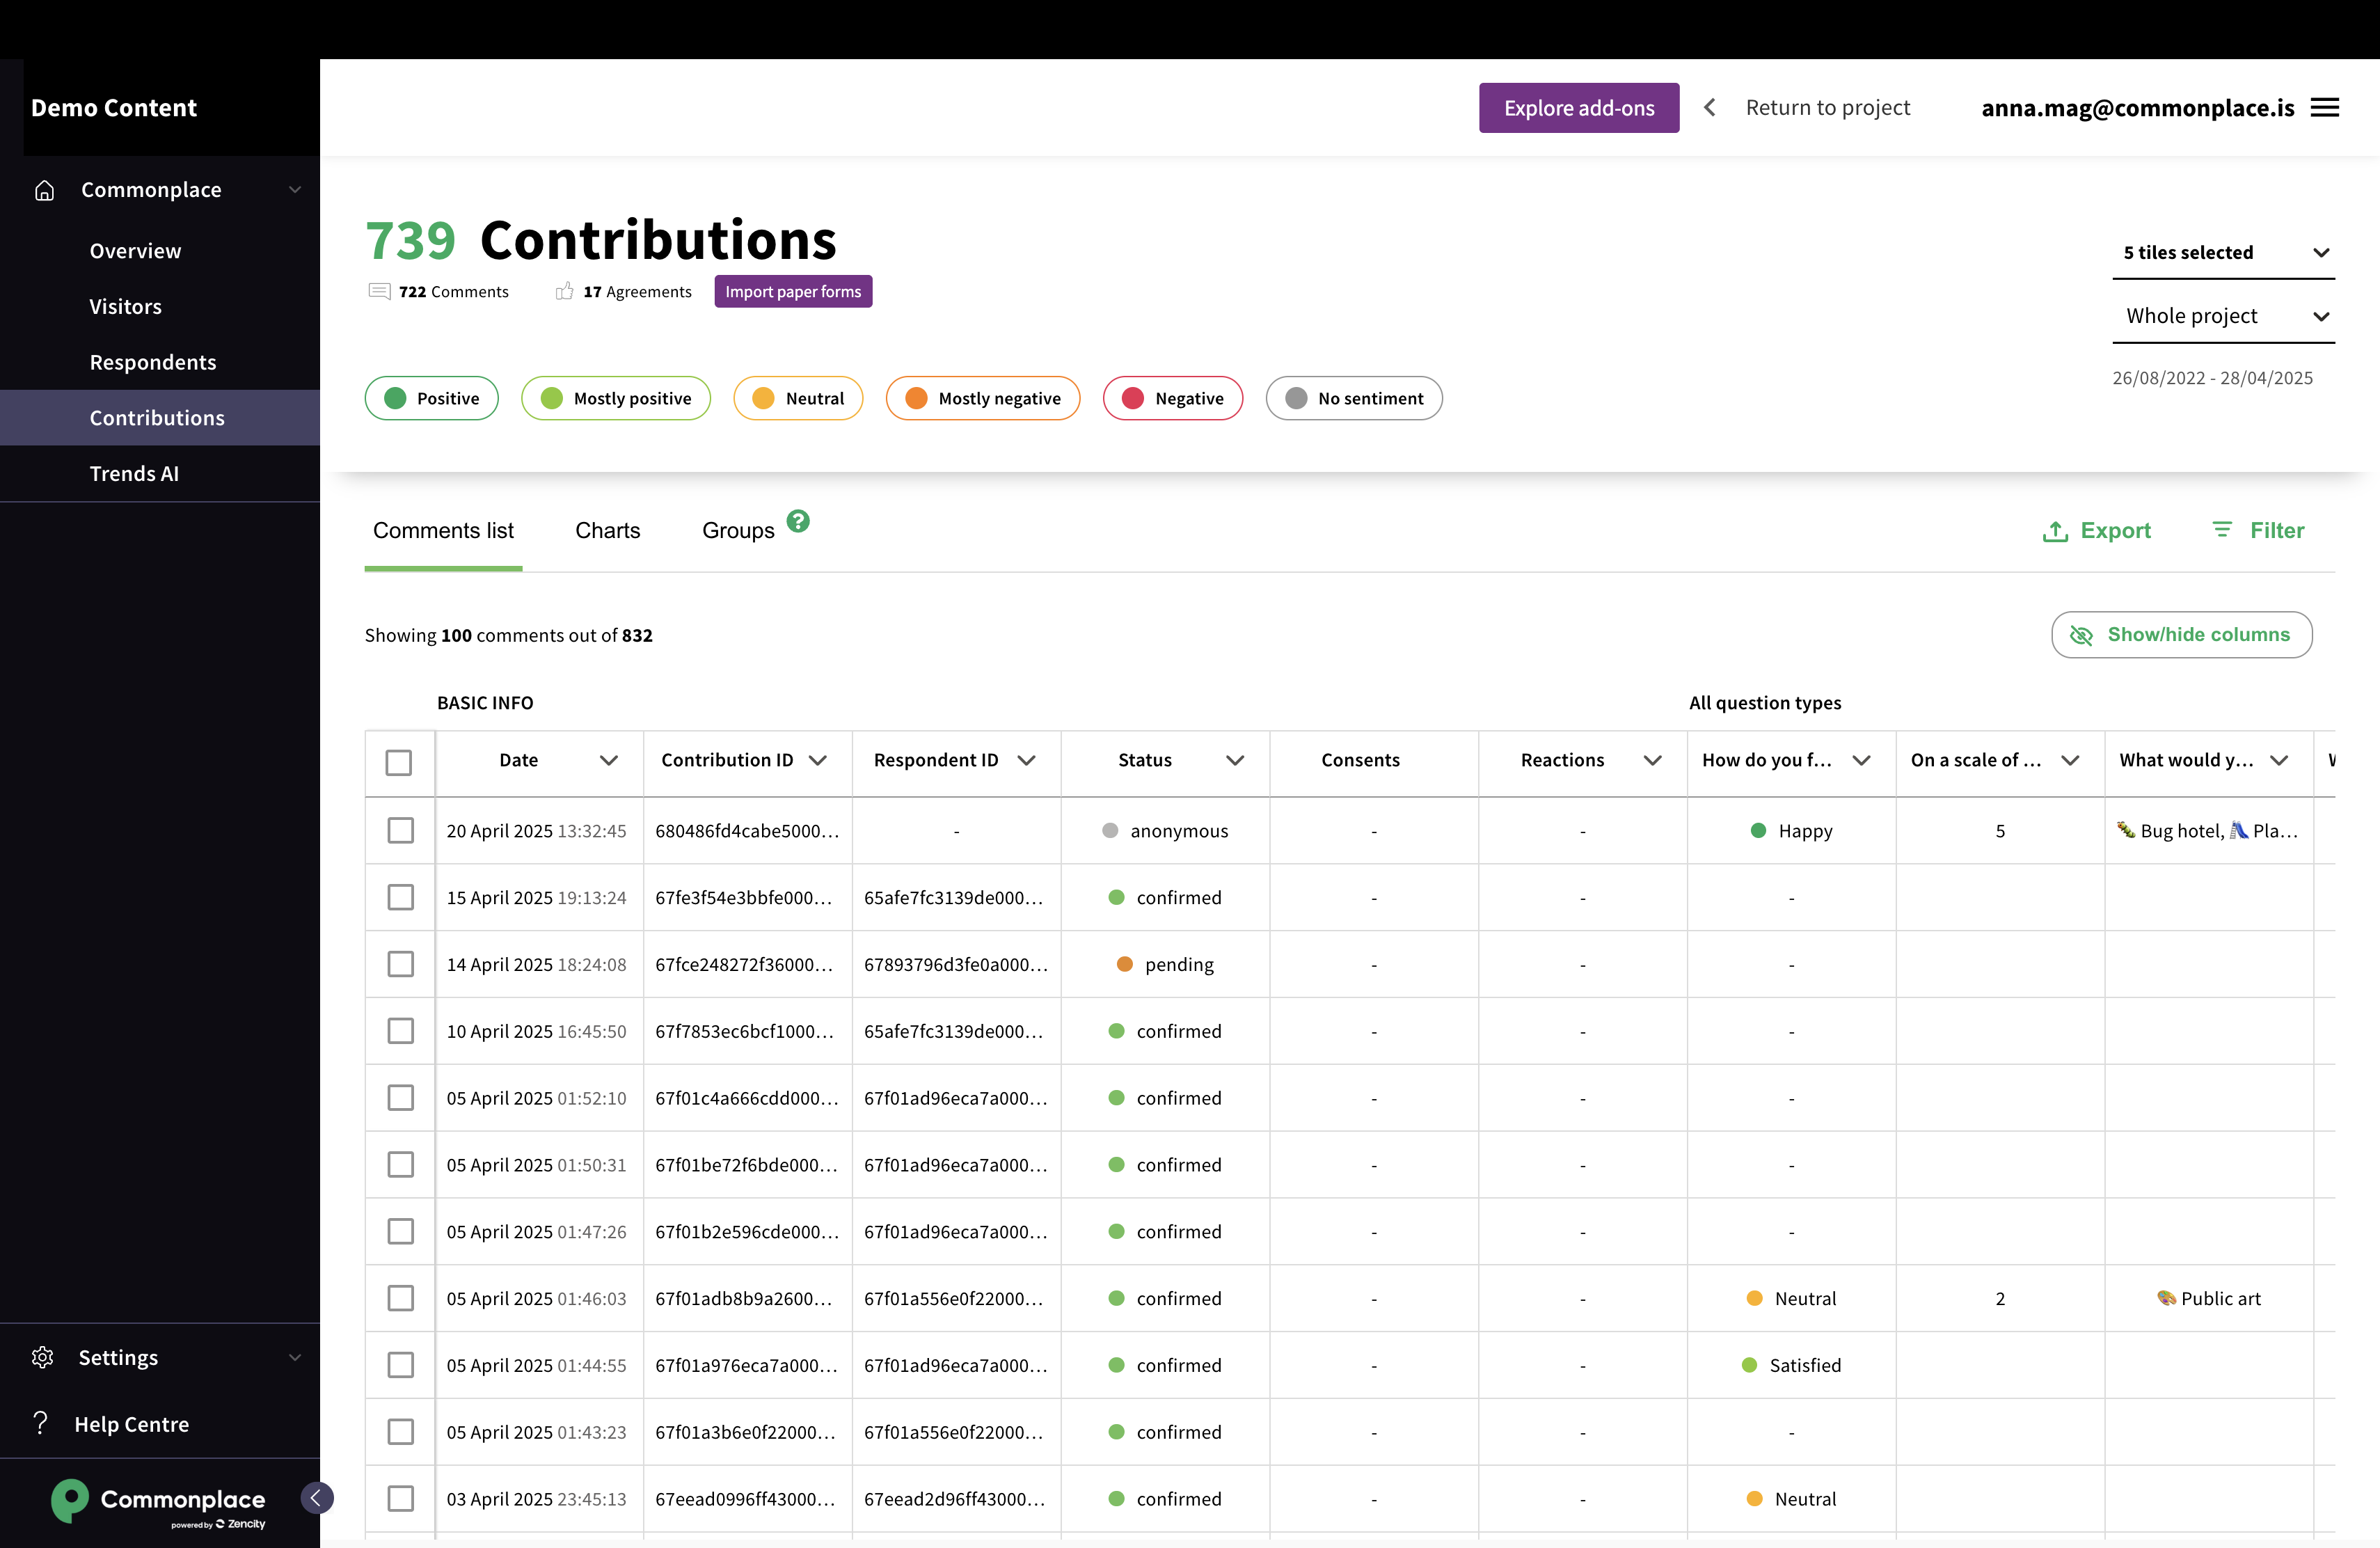
Task: Tick the select-all checkbox in table header
Action: coord(398,762)
